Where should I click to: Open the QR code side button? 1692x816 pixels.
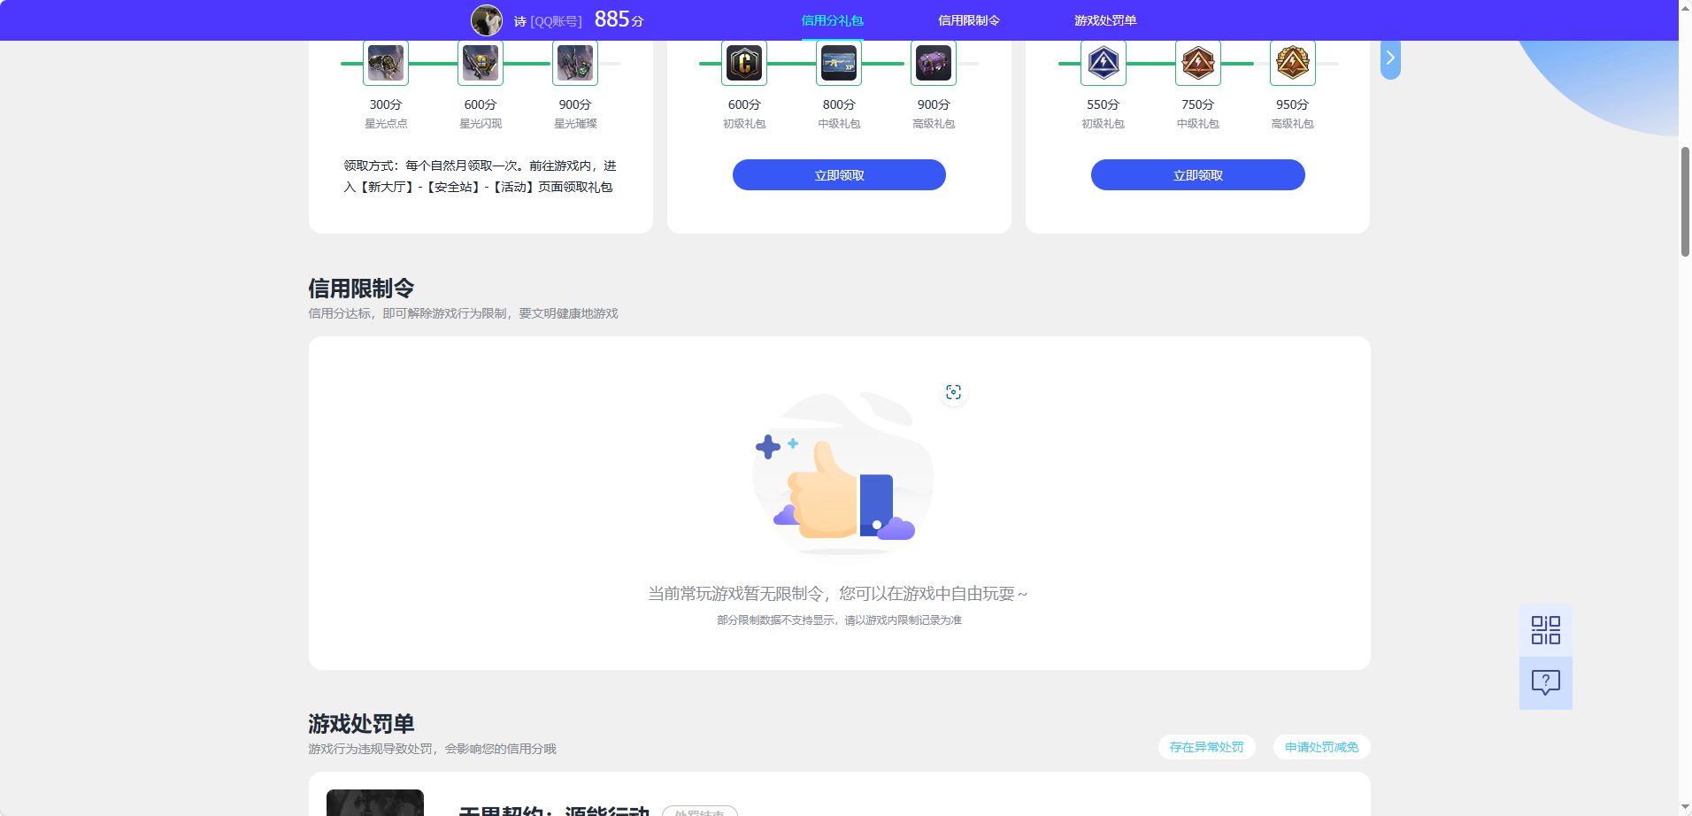tap(1546, 630)
